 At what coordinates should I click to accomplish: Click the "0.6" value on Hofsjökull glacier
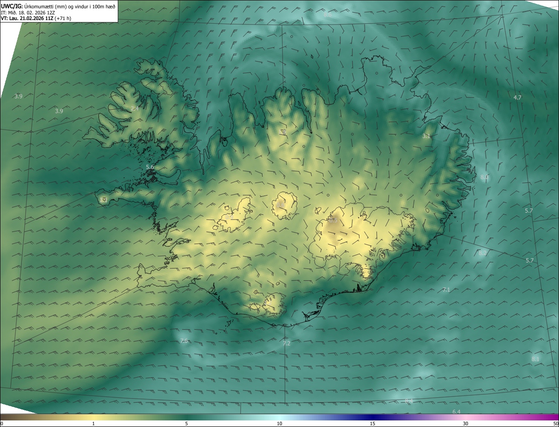280,205
